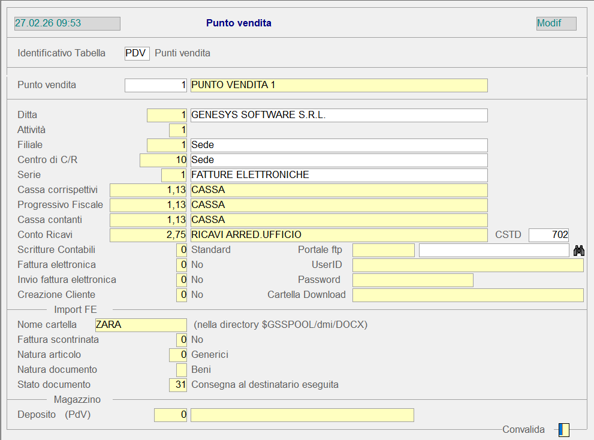Click the Portale ftp yellow field
This screenshot has height=440, width=594.
coord(383,250)
